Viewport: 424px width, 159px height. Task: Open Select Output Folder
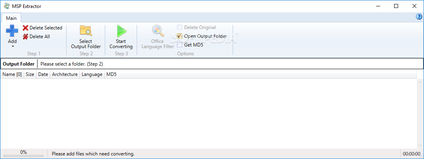tap(86, 37)
